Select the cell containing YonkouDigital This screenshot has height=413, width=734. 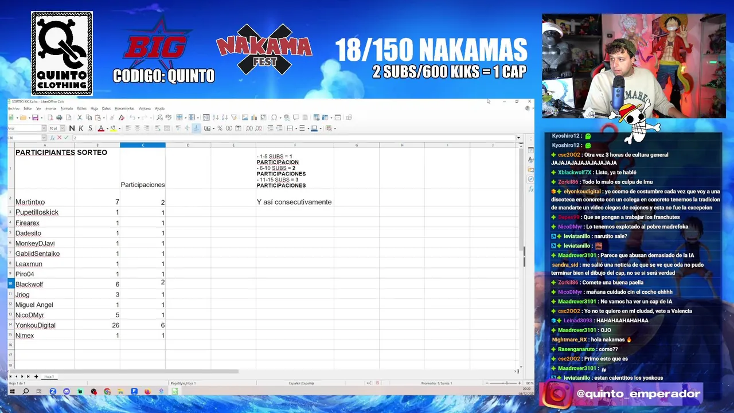coord(45,325)
